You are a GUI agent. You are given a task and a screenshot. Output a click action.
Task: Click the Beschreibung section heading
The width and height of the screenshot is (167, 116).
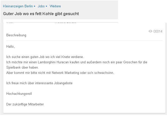16,35
